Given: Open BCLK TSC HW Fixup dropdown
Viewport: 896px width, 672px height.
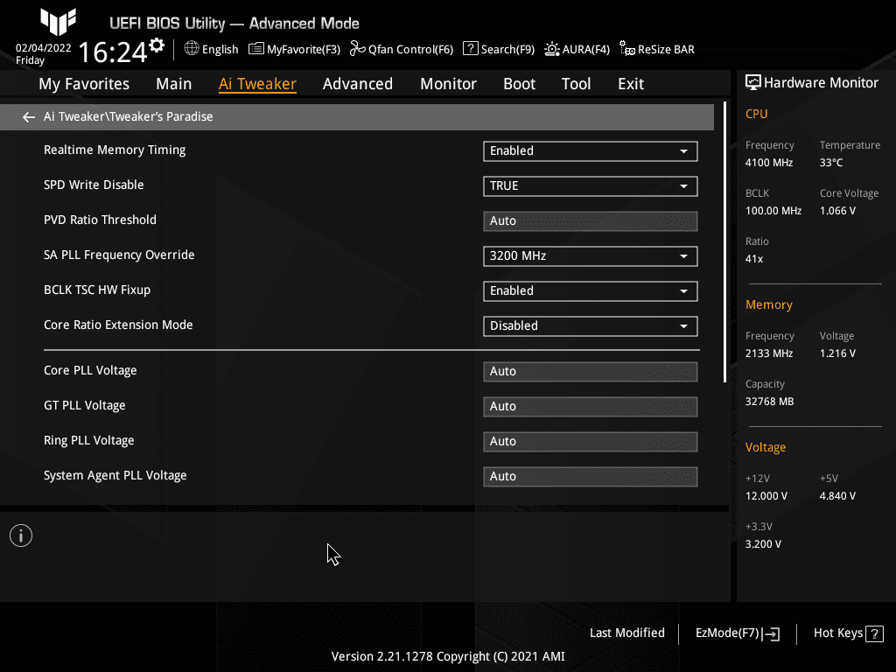Looking at the screenshot, I should pyautogui.click(x=591, y=290).
